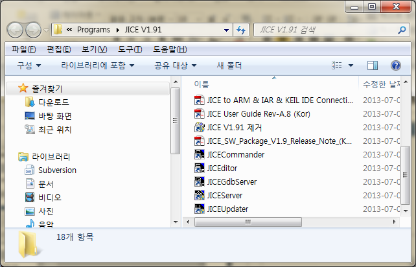Select the JICE_SW_Package Release Note PDF icon

click(199, 141)
